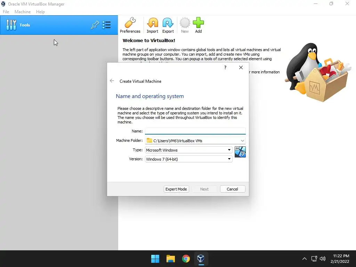This screenshot has width=356, height=267.
Task: Click the penguin toolbox welcome image
Action: [x=318, y=72]
